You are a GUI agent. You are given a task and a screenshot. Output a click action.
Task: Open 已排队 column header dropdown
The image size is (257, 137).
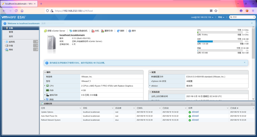point(160,108)
